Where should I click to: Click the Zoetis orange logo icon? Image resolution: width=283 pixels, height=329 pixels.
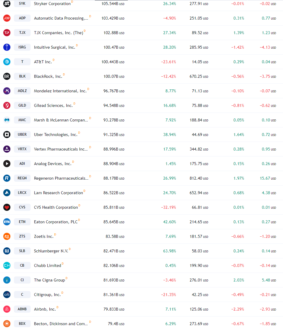7,236
